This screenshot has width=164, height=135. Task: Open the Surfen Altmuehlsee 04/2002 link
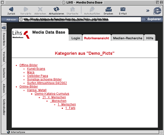click(x=47, y=83)
